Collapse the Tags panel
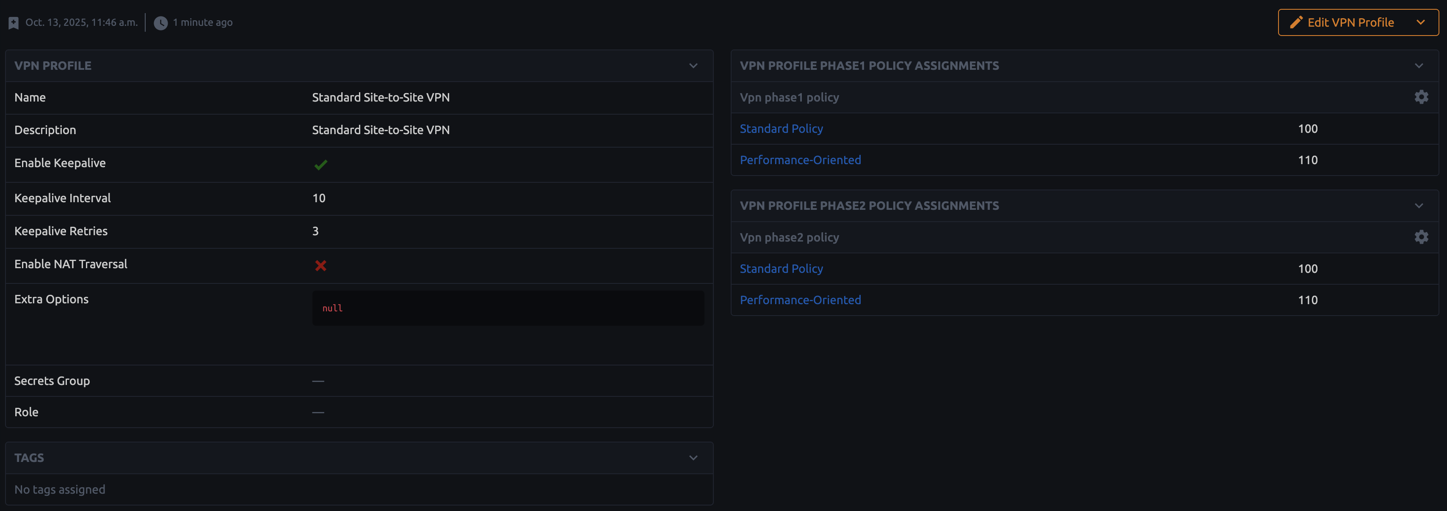The width and height of the screenshot is (1447, 511). coord(692,458)
